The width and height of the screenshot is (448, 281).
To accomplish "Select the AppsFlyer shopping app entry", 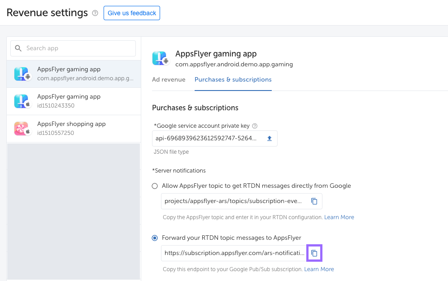I will 74,129.
